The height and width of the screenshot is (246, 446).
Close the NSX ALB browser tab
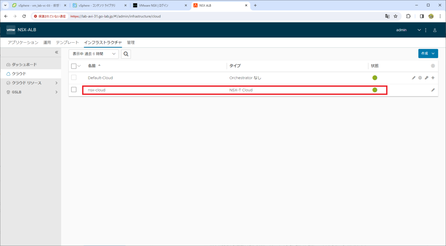pos(247,6)
